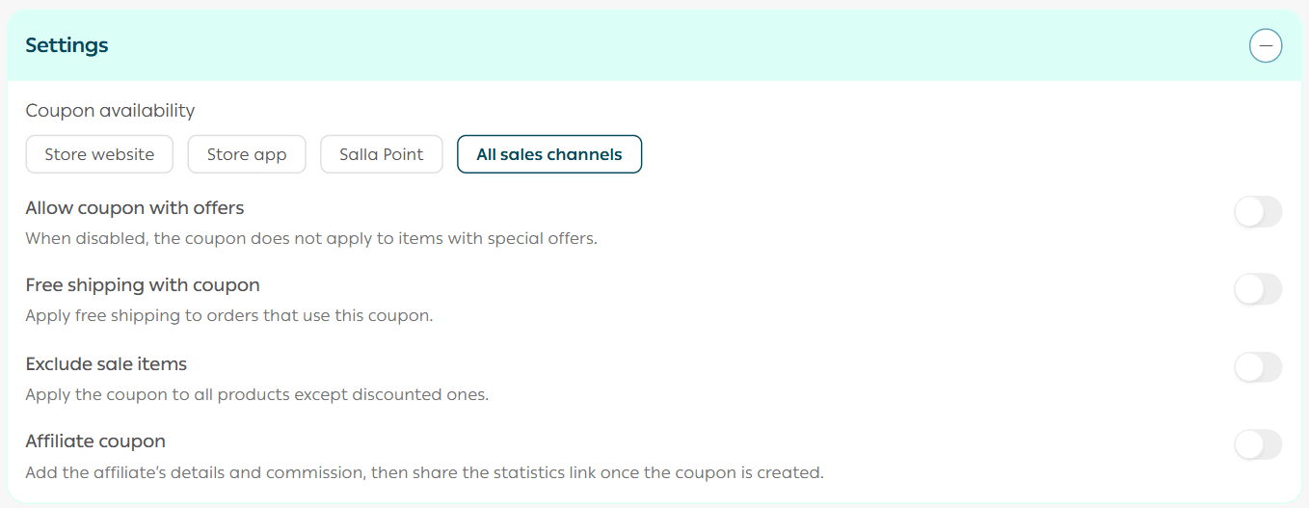Enable the Affiliate coupon switch

[1258, 444]
